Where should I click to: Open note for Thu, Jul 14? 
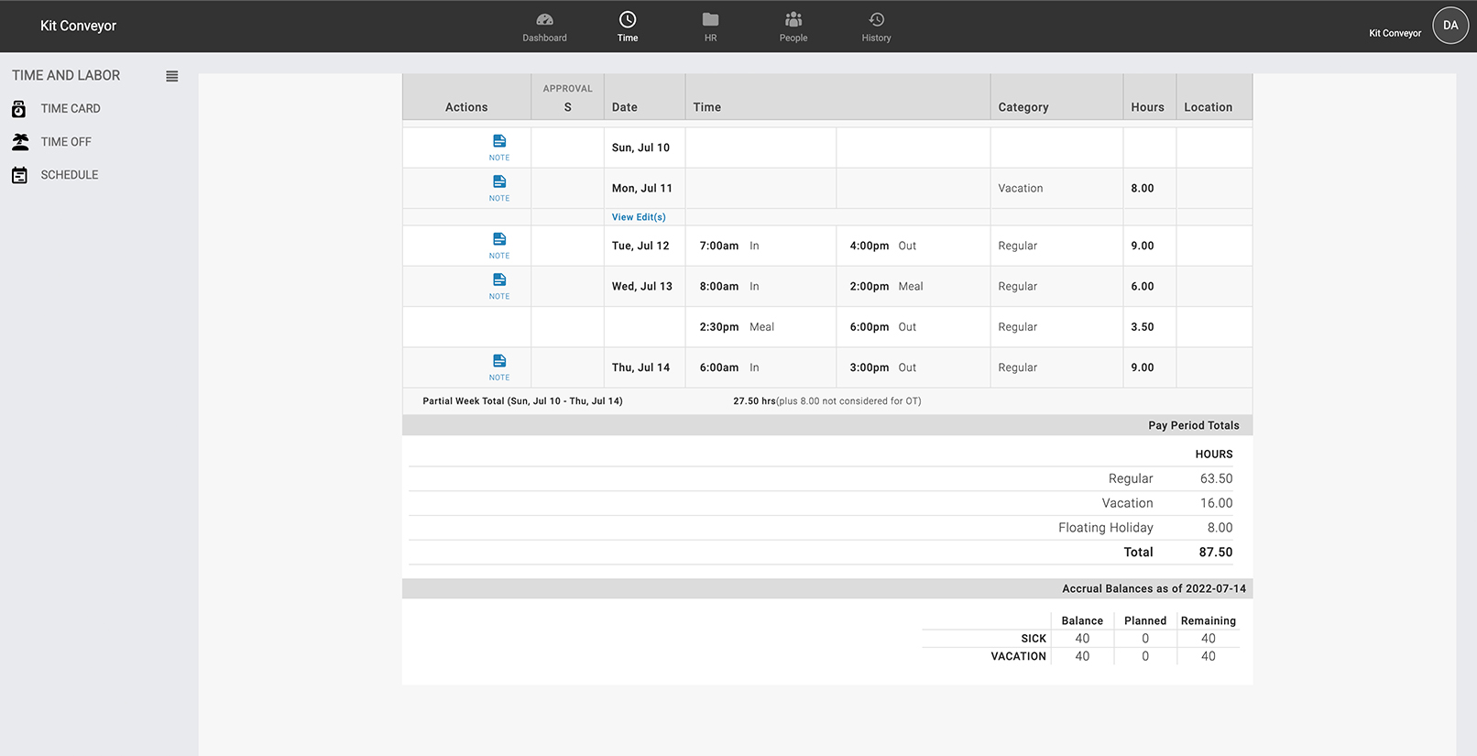coord(499,362)
